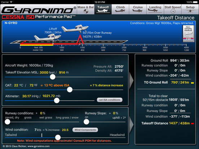This screenshot has width=199, height=149.
Task: Tap the Pilot's Operating Handbook icon
Action: coord(188,33)
